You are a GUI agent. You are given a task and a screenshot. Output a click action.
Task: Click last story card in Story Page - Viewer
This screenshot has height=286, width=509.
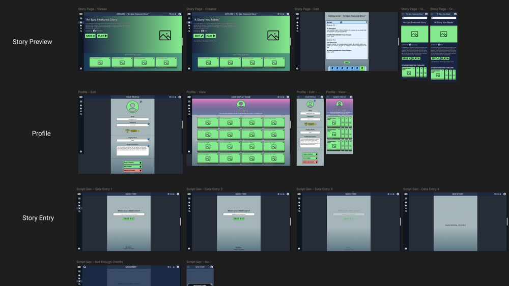166,62
